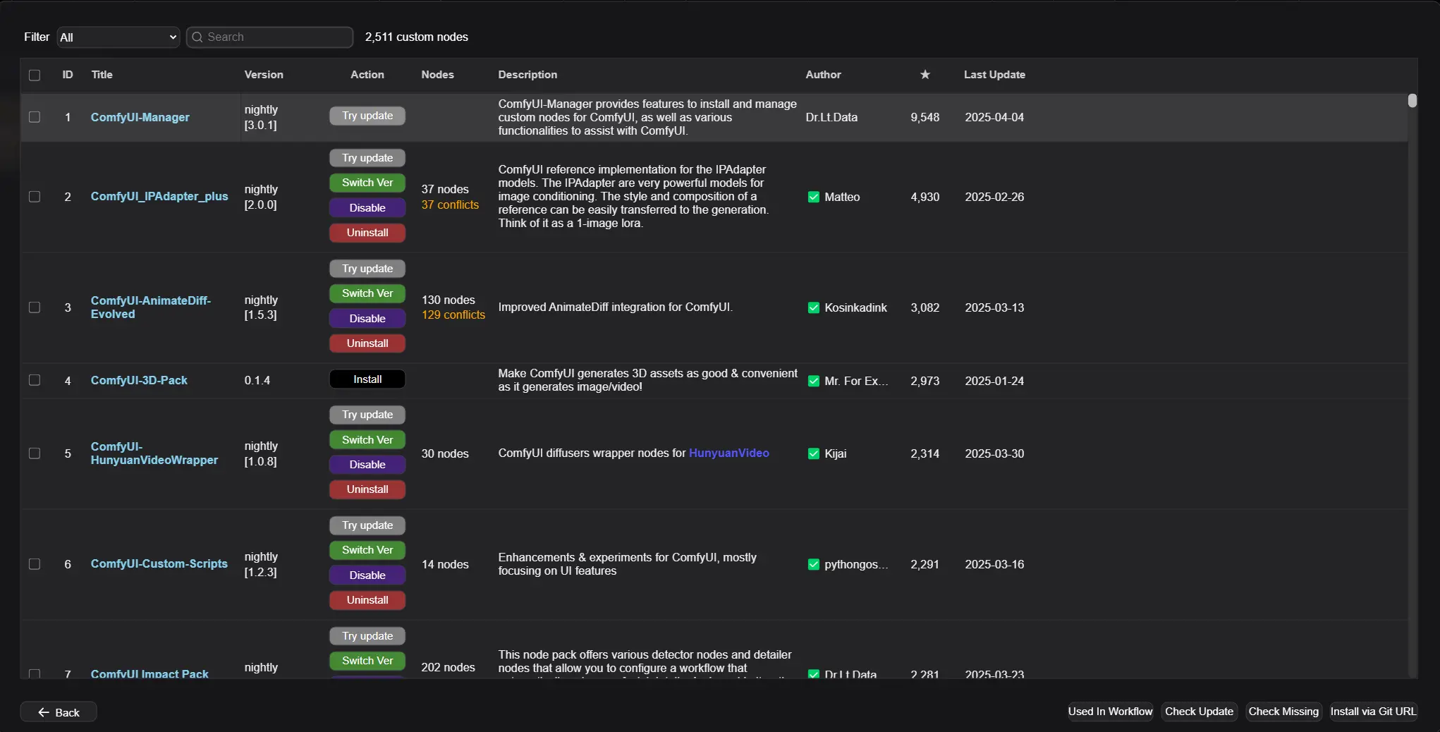
Task: Open the ComfyUI-Custom-Scripts title link
Action: [x=159, y=564]
